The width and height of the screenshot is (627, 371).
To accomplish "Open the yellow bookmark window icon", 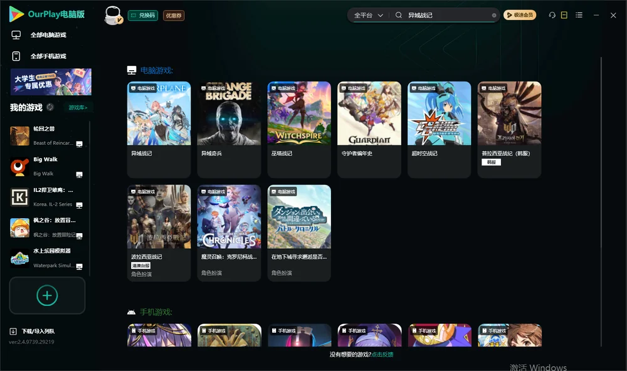I will click(x=564, y=15).
